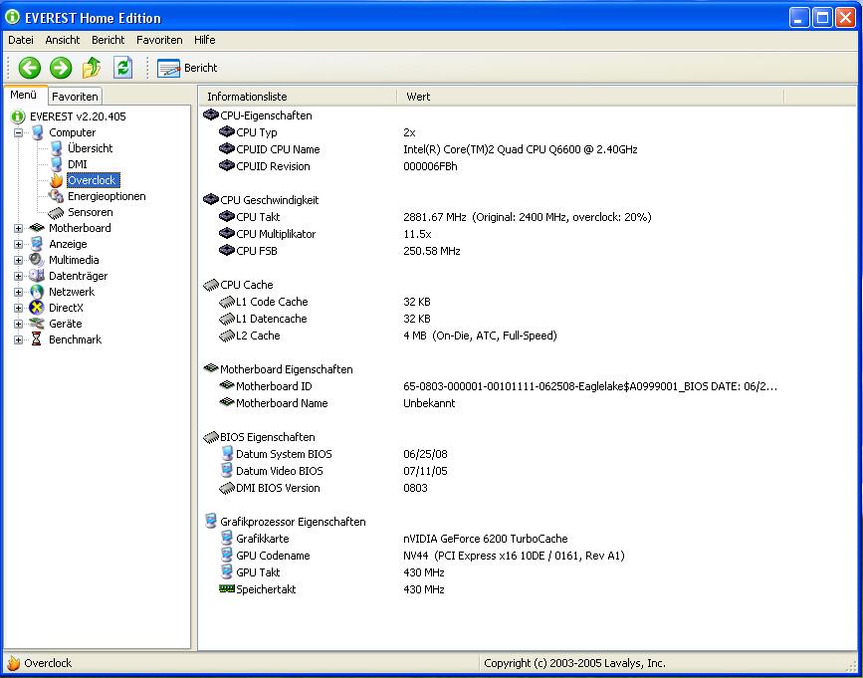This screenshot has width=863, height=678.
Task: Click the DMI monitor icon
Action: tap(56, 164)
